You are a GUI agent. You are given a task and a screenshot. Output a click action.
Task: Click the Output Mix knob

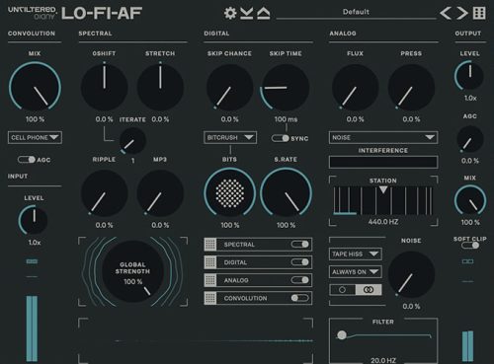tap(470, 200)
